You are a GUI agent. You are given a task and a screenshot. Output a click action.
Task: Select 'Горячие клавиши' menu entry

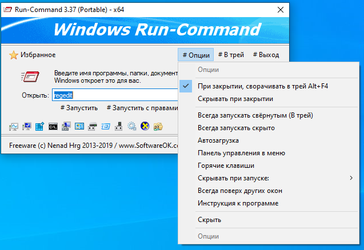coord(269,166)
